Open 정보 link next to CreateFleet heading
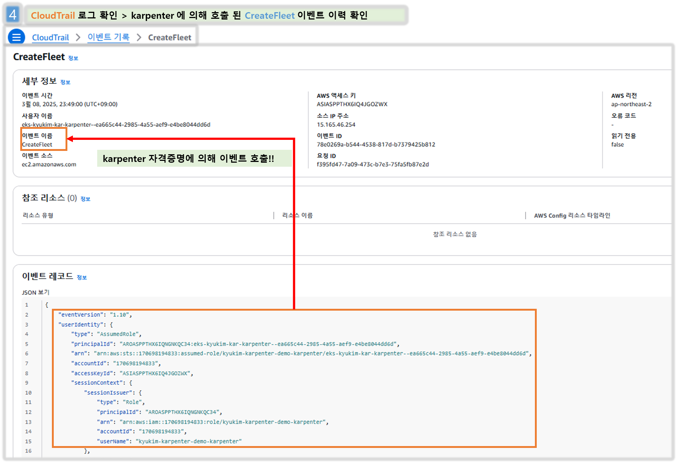 [x=73, y=58]
